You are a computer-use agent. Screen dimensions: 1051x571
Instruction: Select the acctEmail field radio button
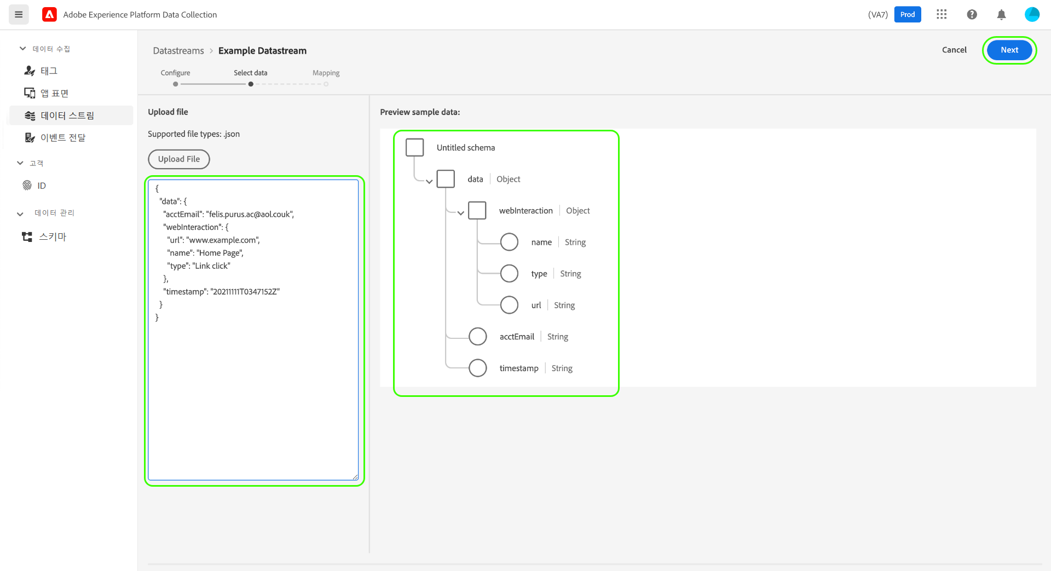coord(477,336)
